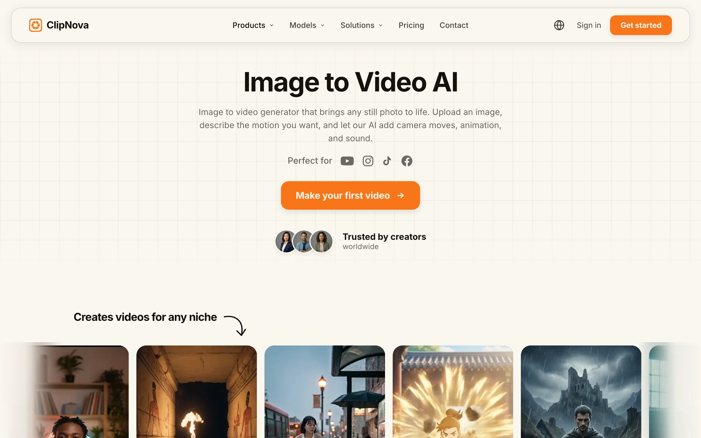Expand the Models dropdown menu

(x=307, y=25)
